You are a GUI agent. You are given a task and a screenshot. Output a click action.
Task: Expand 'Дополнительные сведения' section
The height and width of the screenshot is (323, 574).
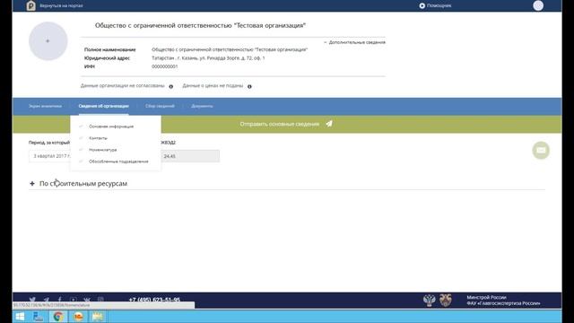pyautogui.click(x=354, y=42)
